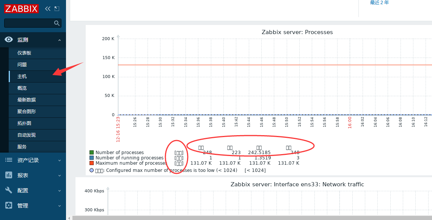
Task: Click green Number of processes legend swatch
Action: tap(92, 152)
